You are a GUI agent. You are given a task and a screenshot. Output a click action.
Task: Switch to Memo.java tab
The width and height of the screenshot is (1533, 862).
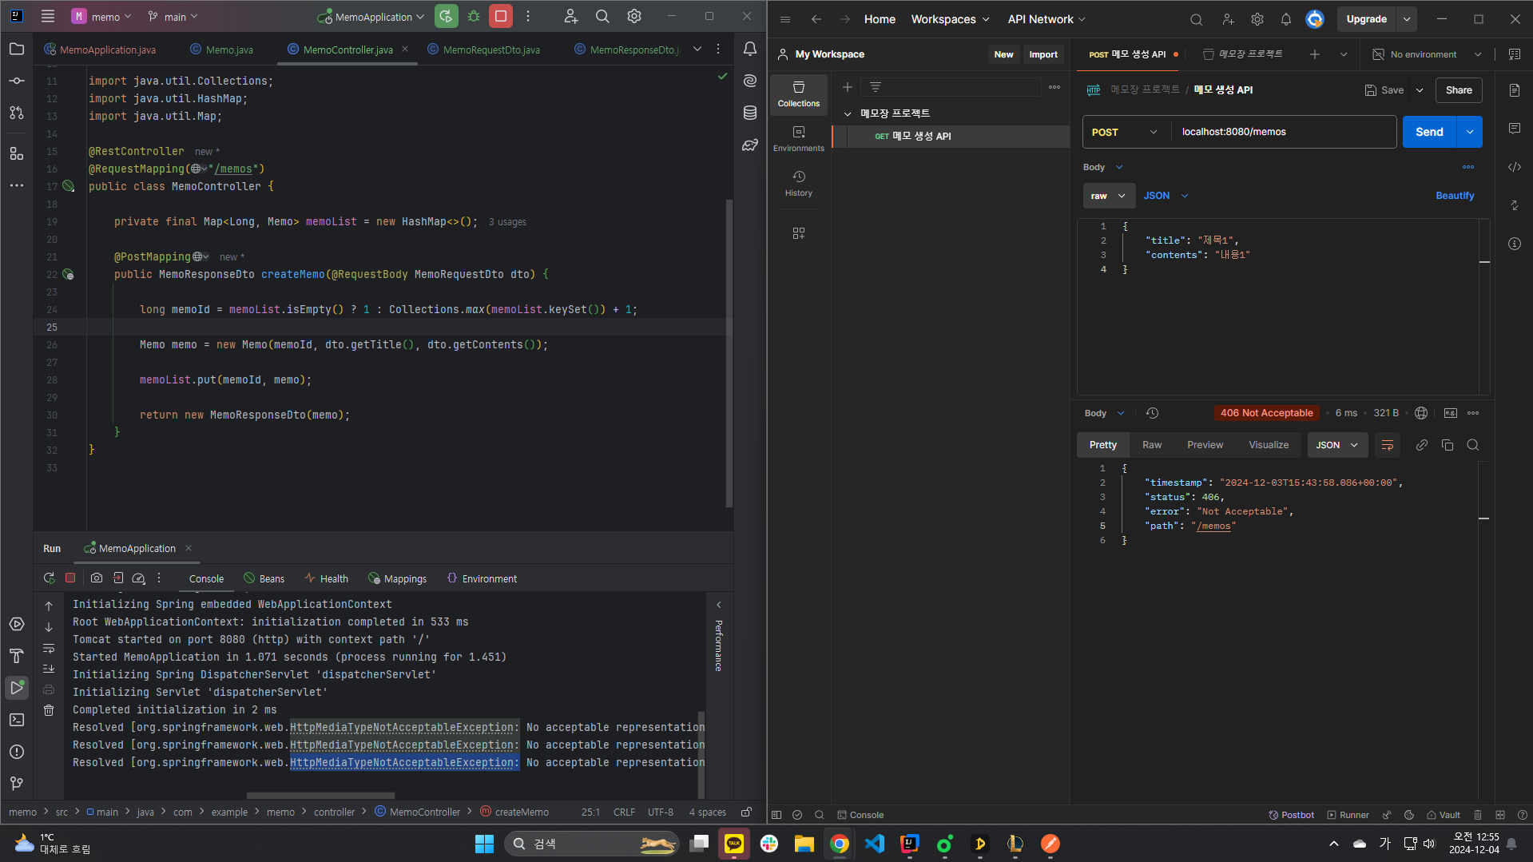click(x=222, y=50)
